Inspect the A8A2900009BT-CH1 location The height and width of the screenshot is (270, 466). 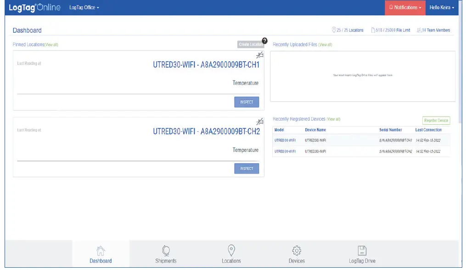pyautogui.click(x=247, y=102)
